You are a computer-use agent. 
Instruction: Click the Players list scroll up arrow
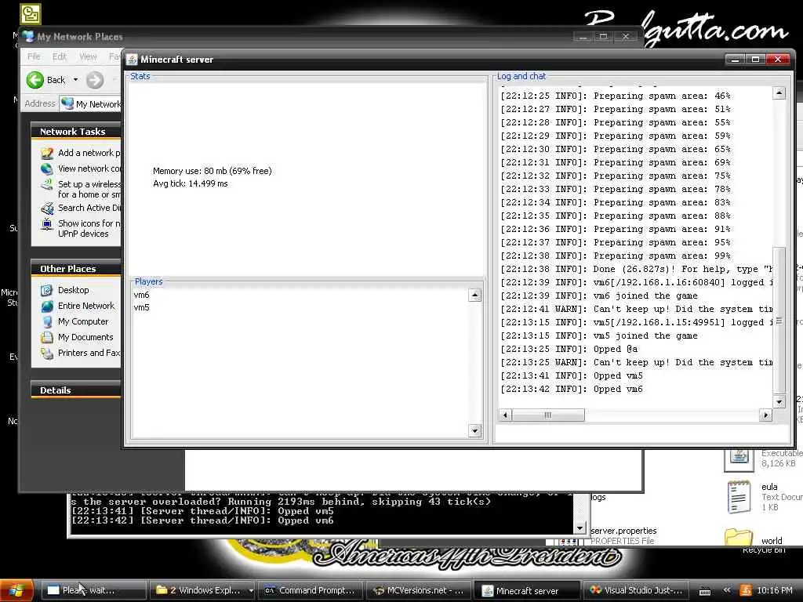[x=474, y=296]
